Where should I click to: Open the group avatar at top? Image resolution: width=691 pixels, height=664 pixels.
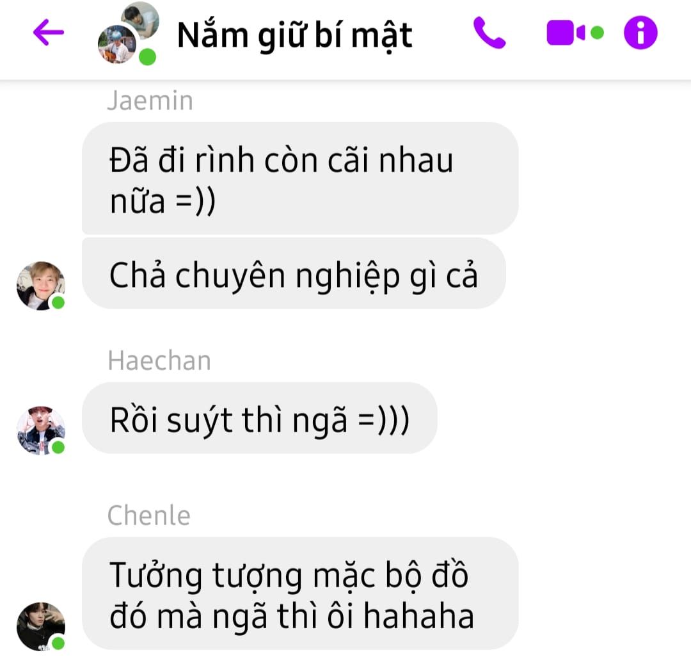[x=128, y=33]
